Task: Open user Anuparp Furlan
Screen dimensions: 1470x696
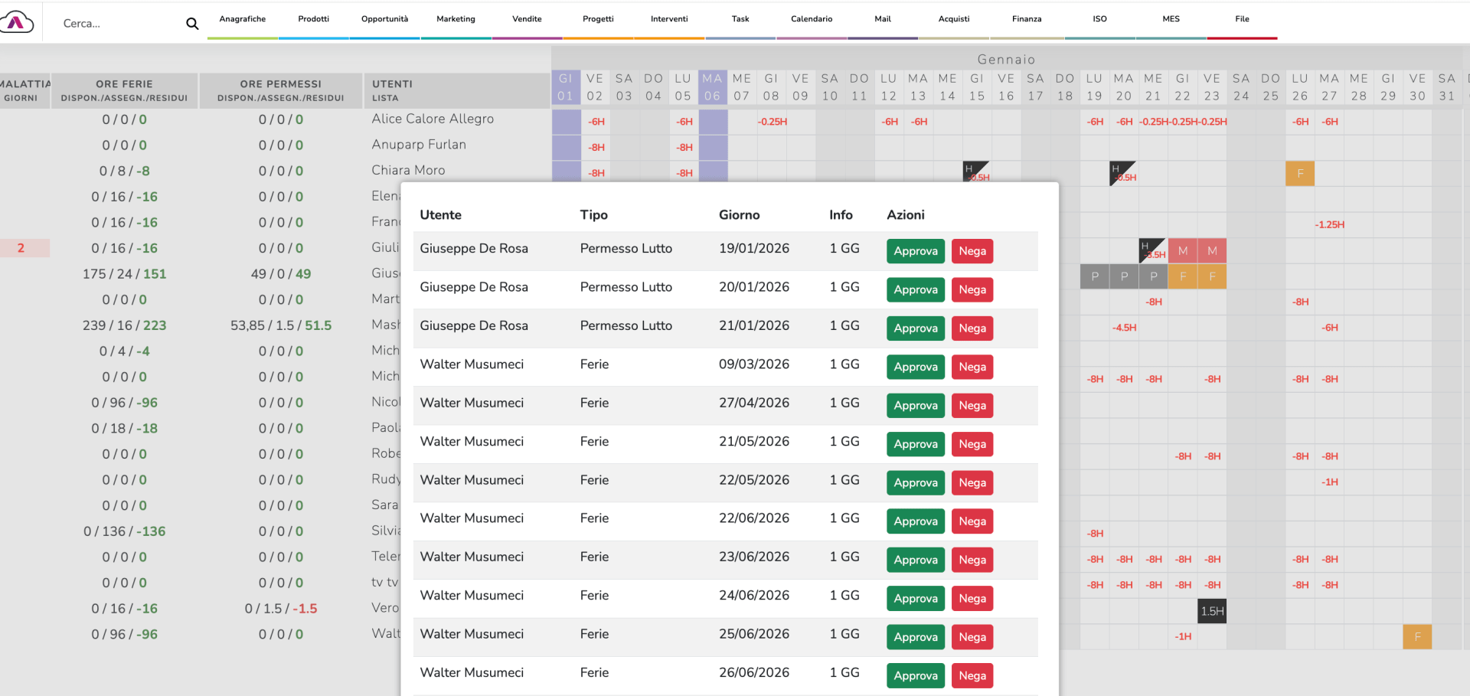Action: pyautogui.click(x=419, y=145)
